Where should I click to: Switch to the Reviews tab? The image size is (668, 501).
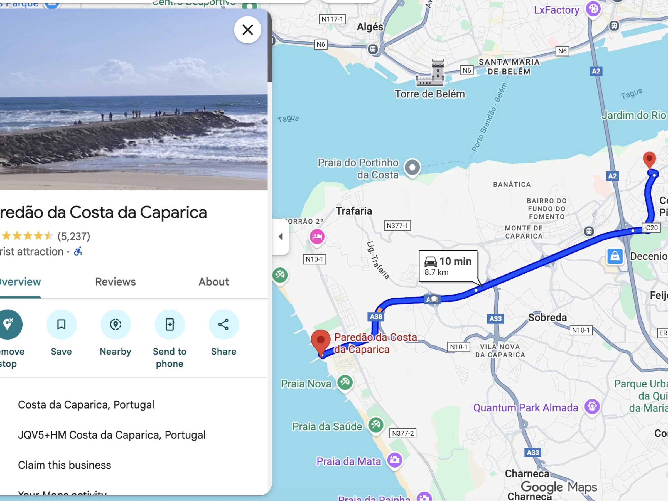(x=115, y=281)
